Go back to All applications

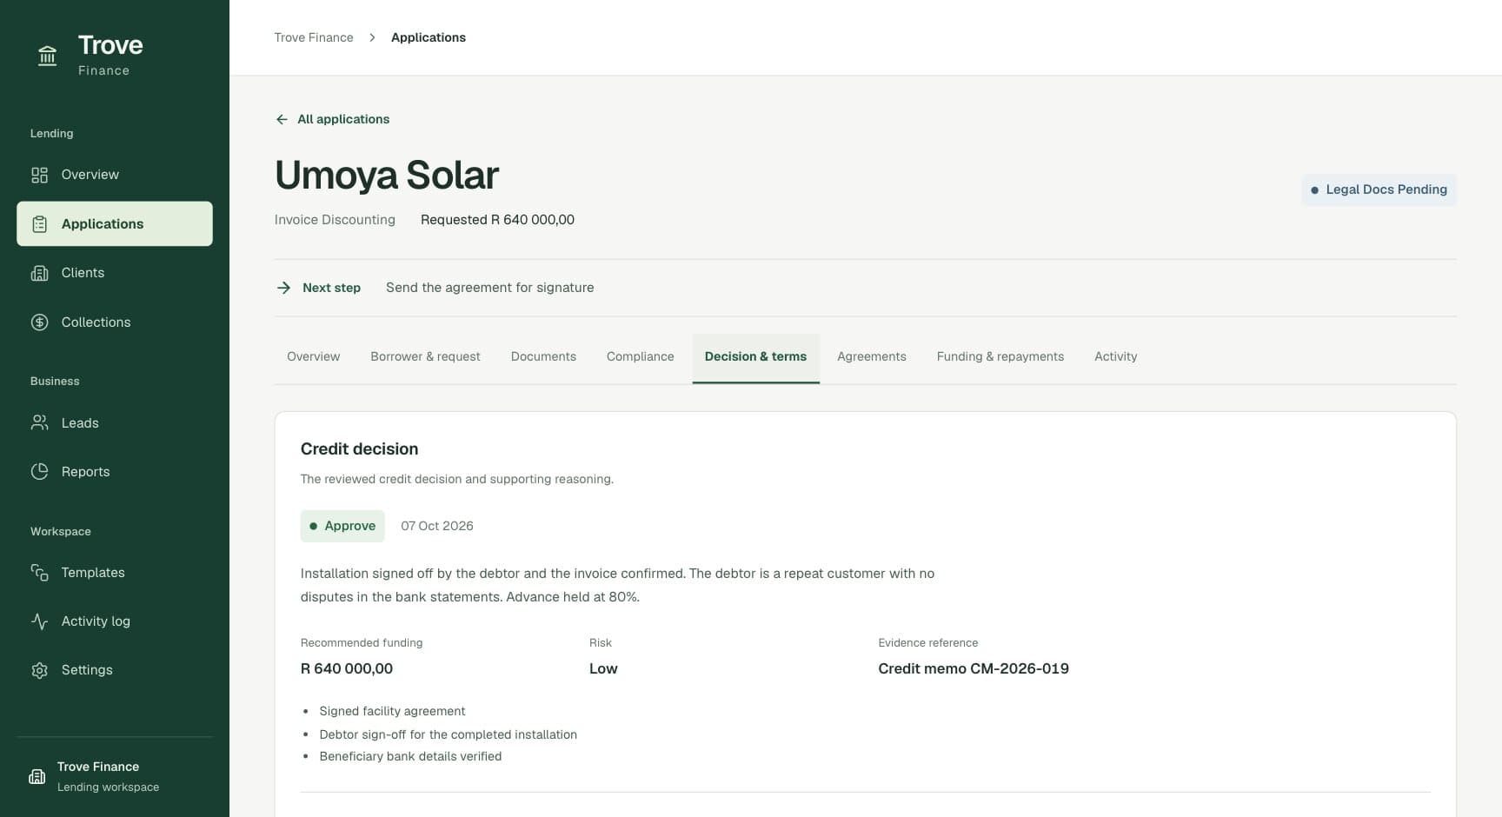pos(332,119)
